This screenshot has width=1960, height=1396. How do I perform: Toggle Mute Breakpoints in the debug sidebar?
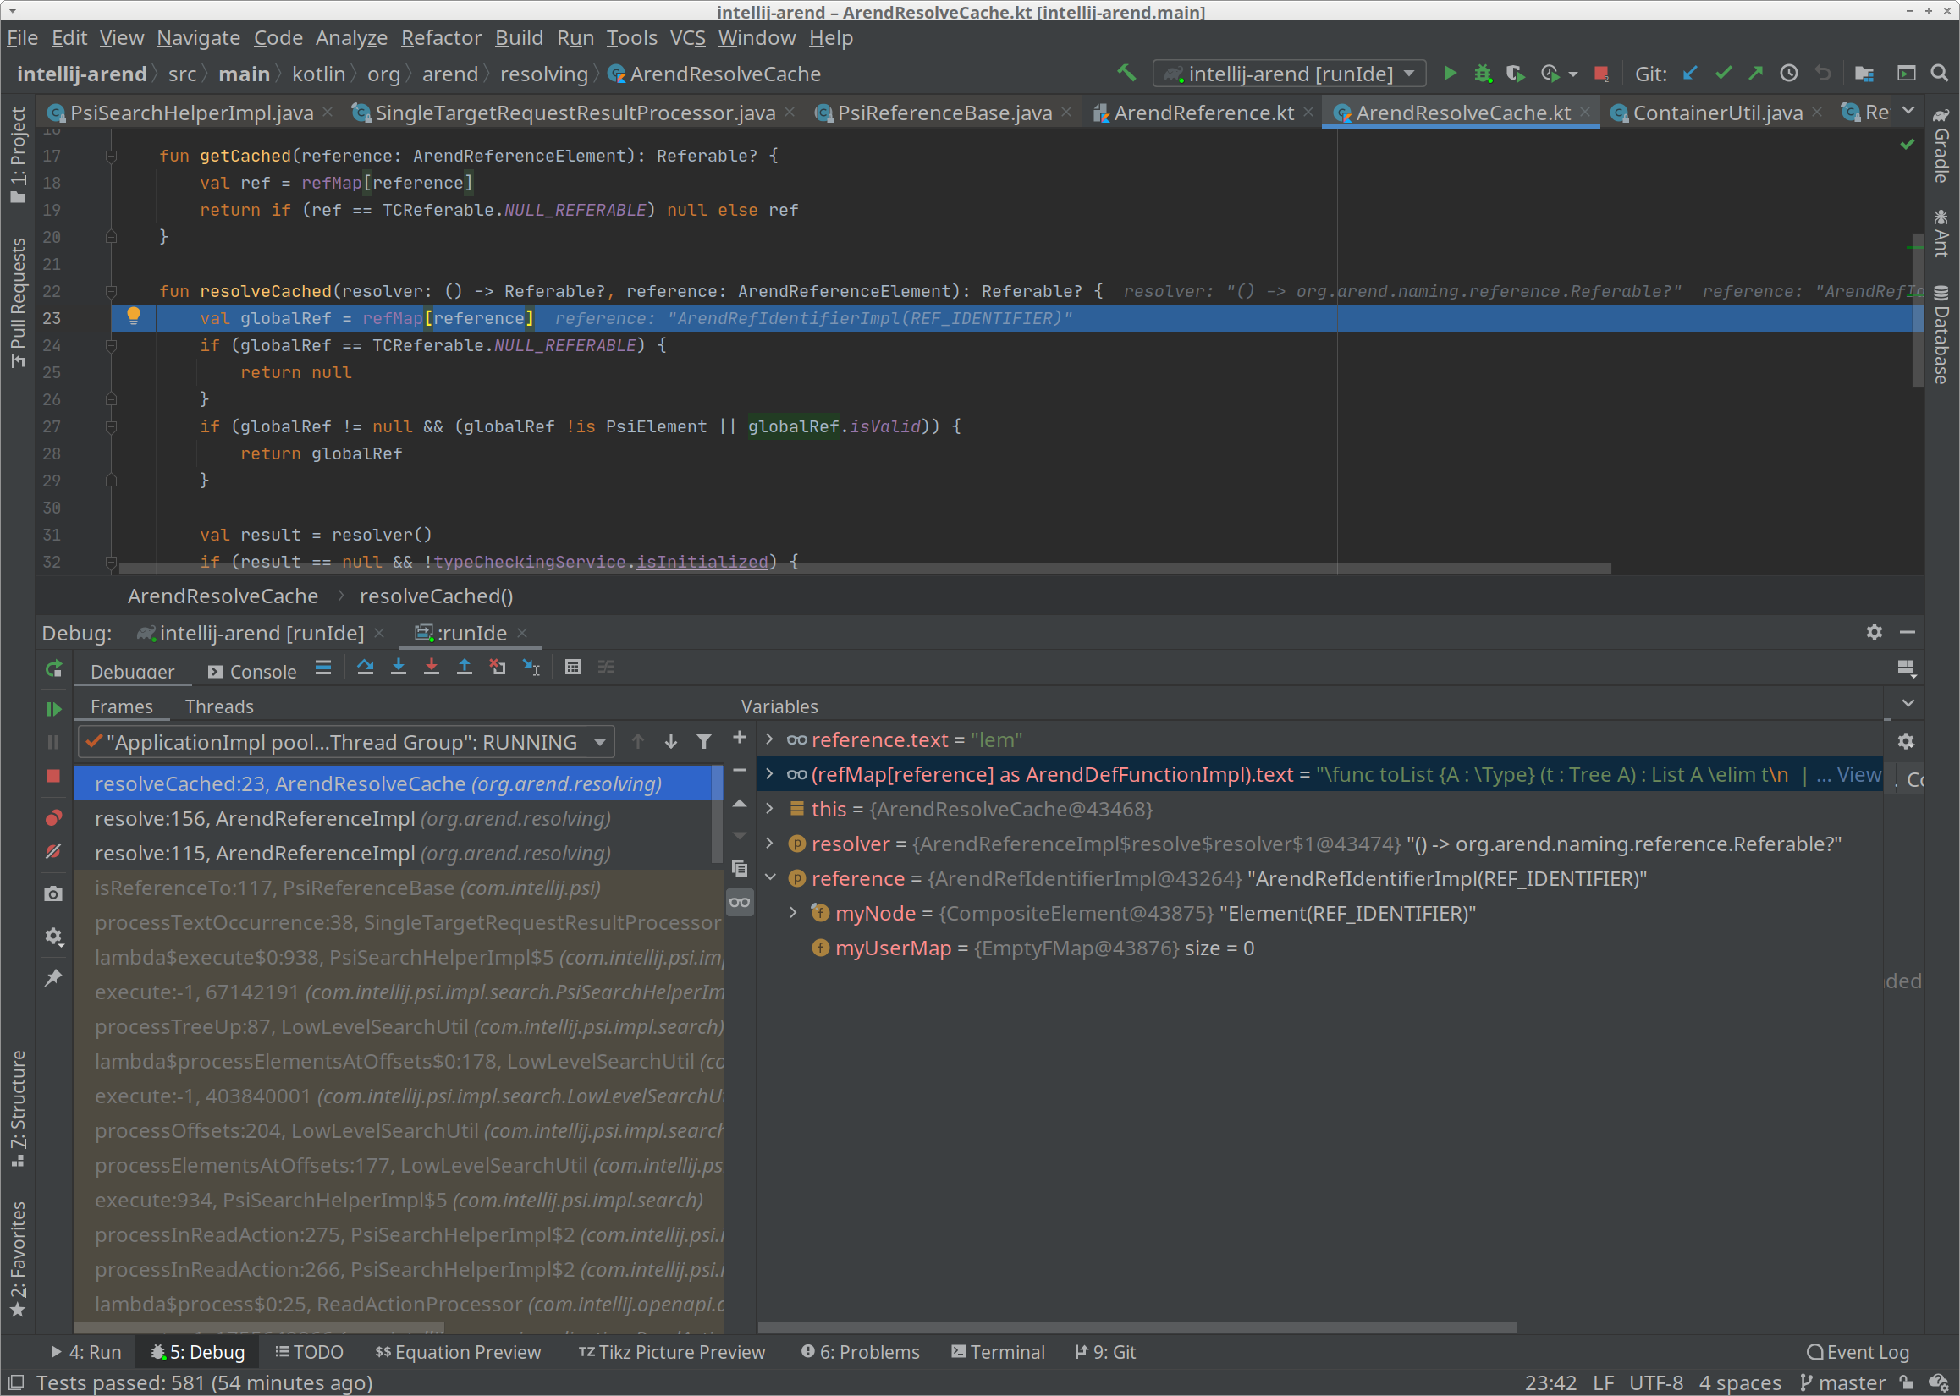(53, 853)
